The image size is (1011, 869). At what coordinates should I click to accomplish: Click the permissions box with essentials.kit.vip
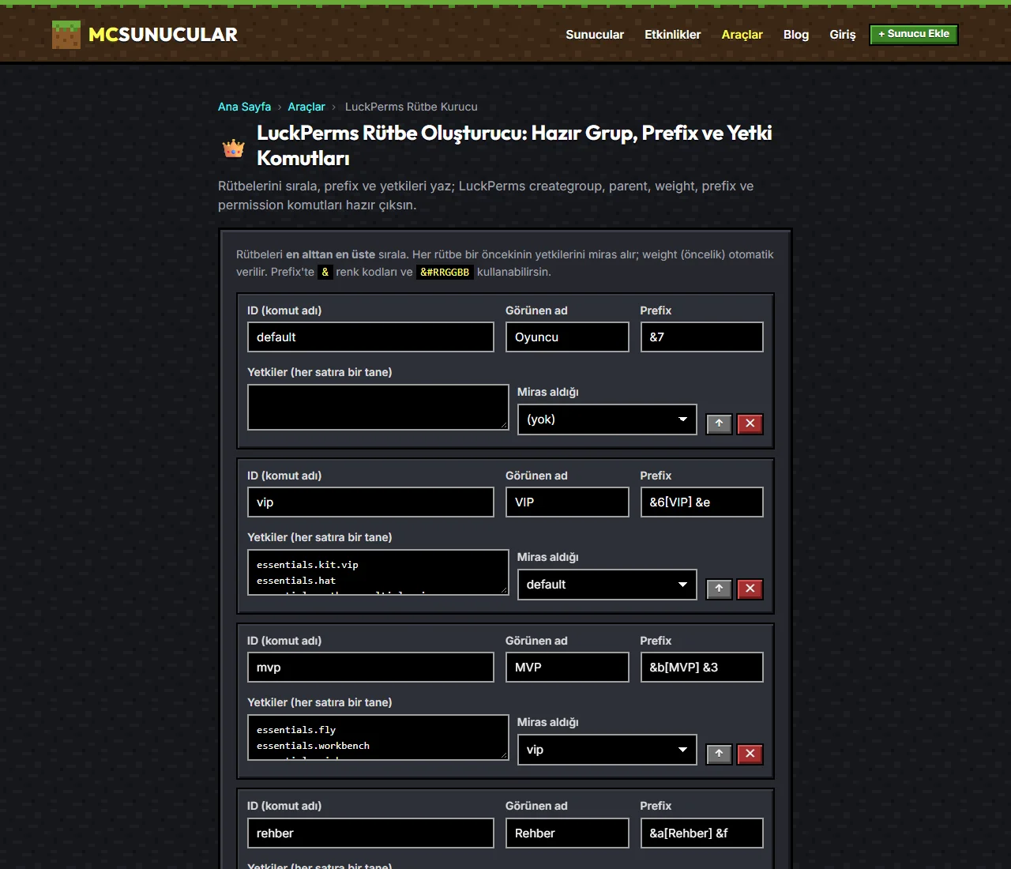[x=378, y=573]
